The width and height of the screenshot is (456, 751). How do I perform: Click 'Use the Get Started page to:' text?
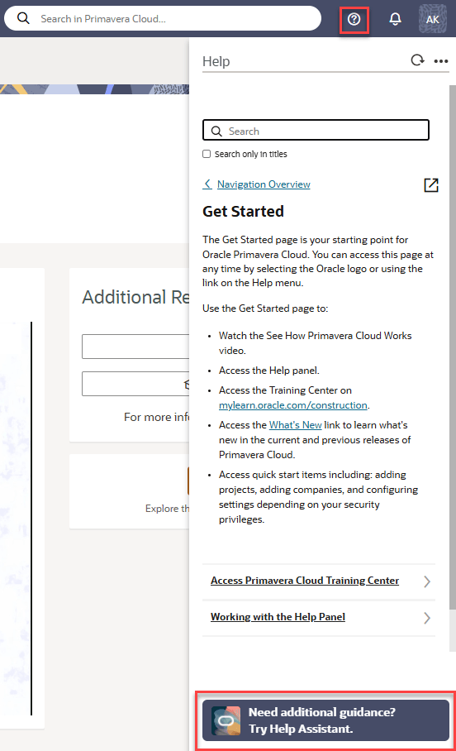coord(265,309)
